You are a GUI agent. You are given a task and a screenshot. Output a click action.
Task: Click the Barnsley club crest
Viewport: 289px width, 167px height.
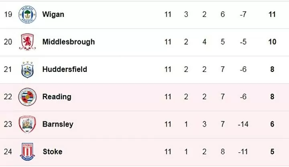pyautogui.click(x=27, y=124)
